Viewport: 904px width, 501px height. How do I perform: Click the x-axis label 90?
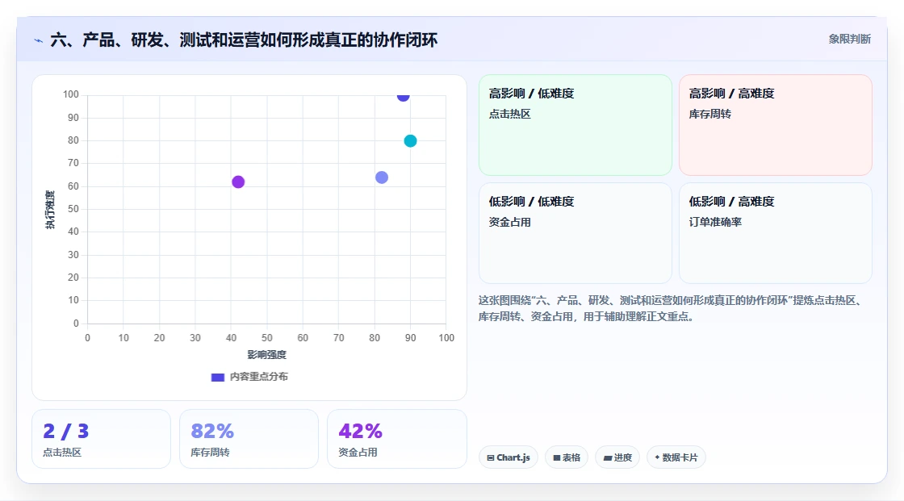(x=411, y=338)
